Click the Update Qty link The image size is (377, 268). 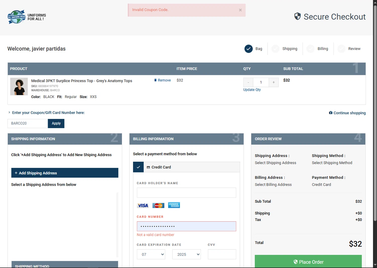(252, 90)
